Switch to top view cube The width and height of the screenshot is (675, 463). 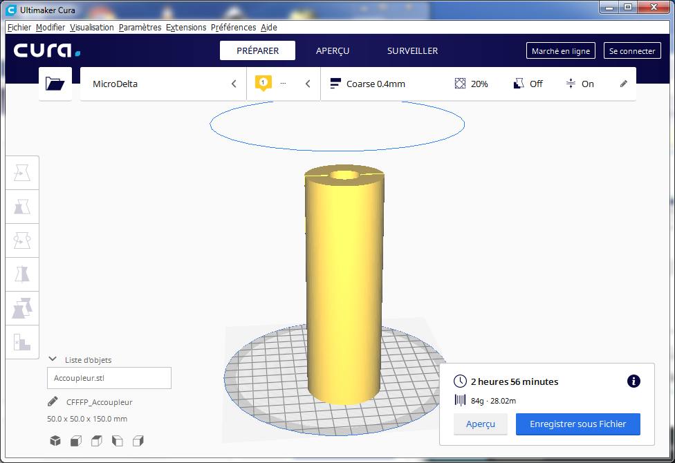click(96, 441)
